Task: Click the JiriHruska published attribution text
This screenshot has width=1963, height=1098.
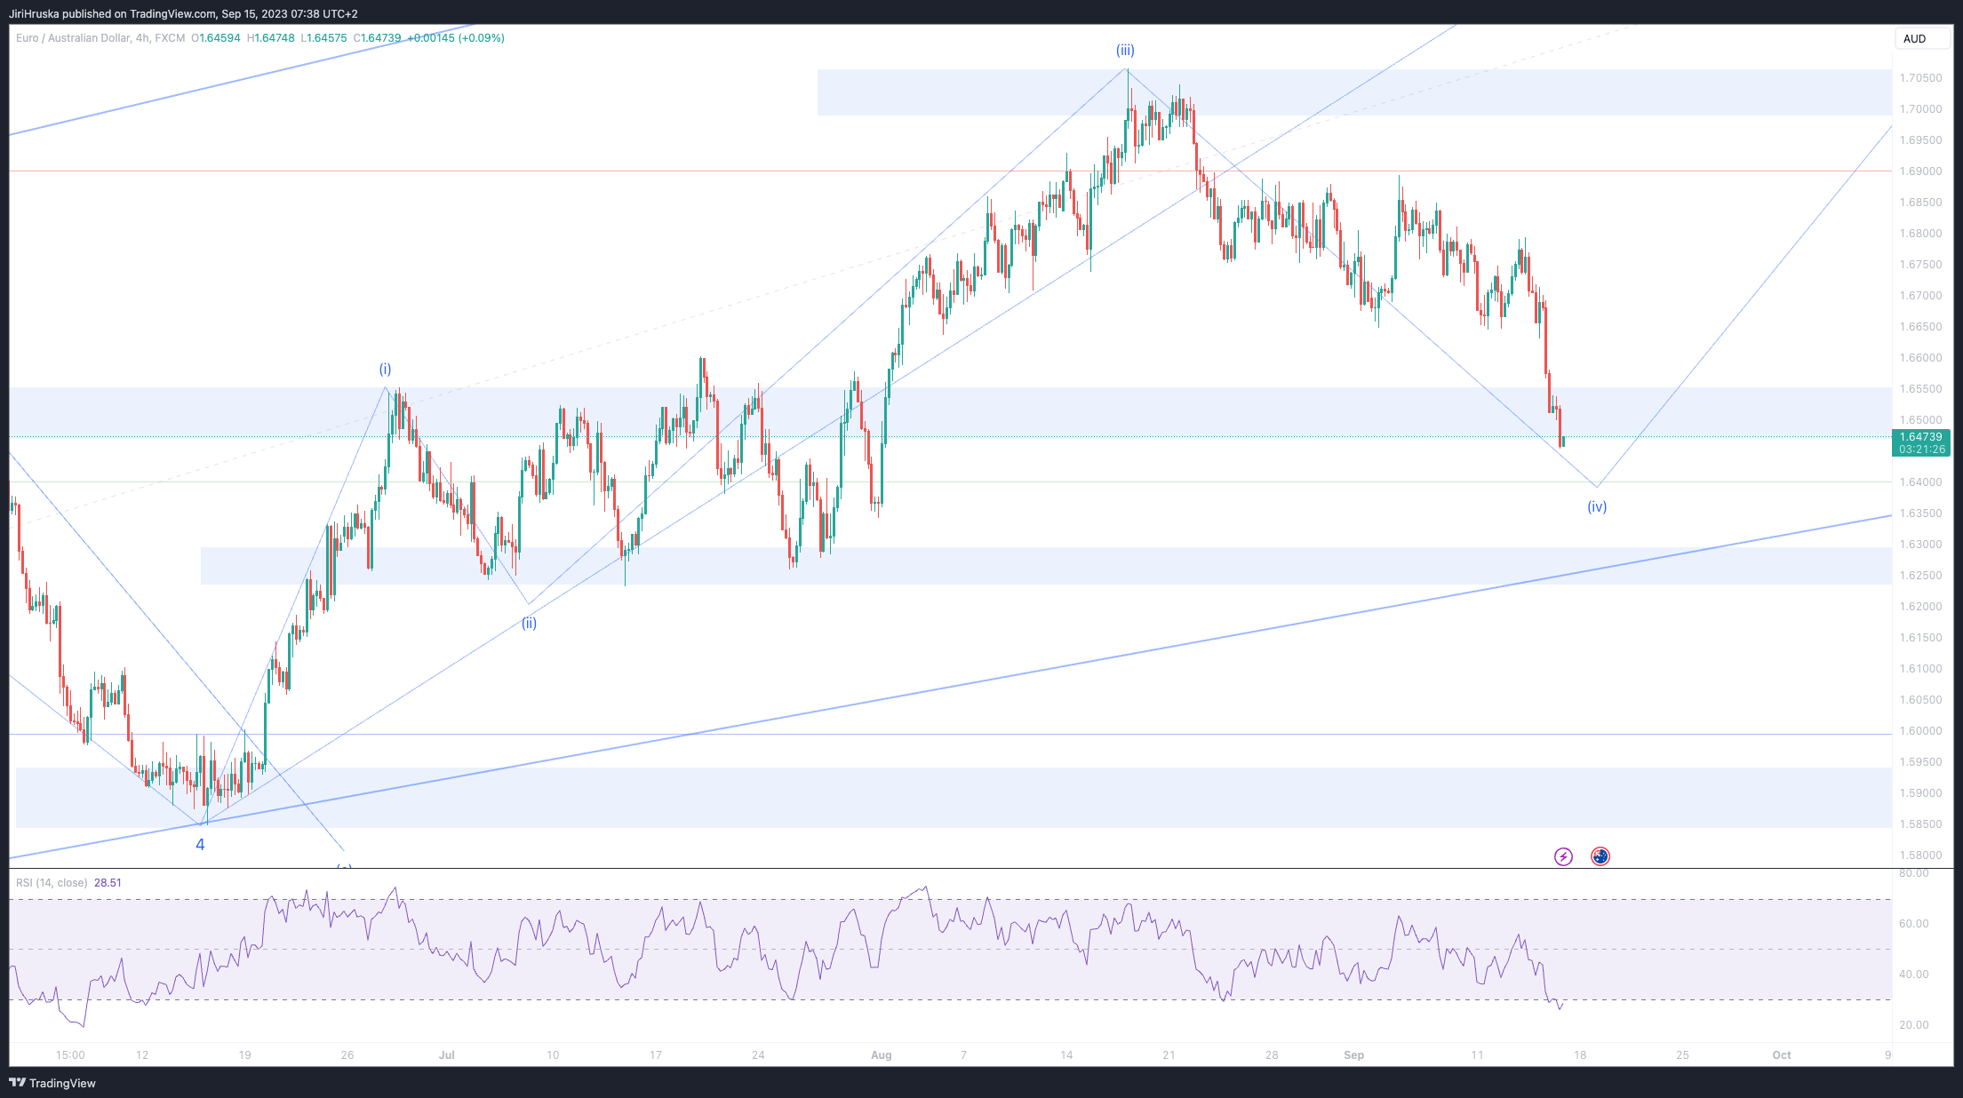Action: click(x=184, y=13)
